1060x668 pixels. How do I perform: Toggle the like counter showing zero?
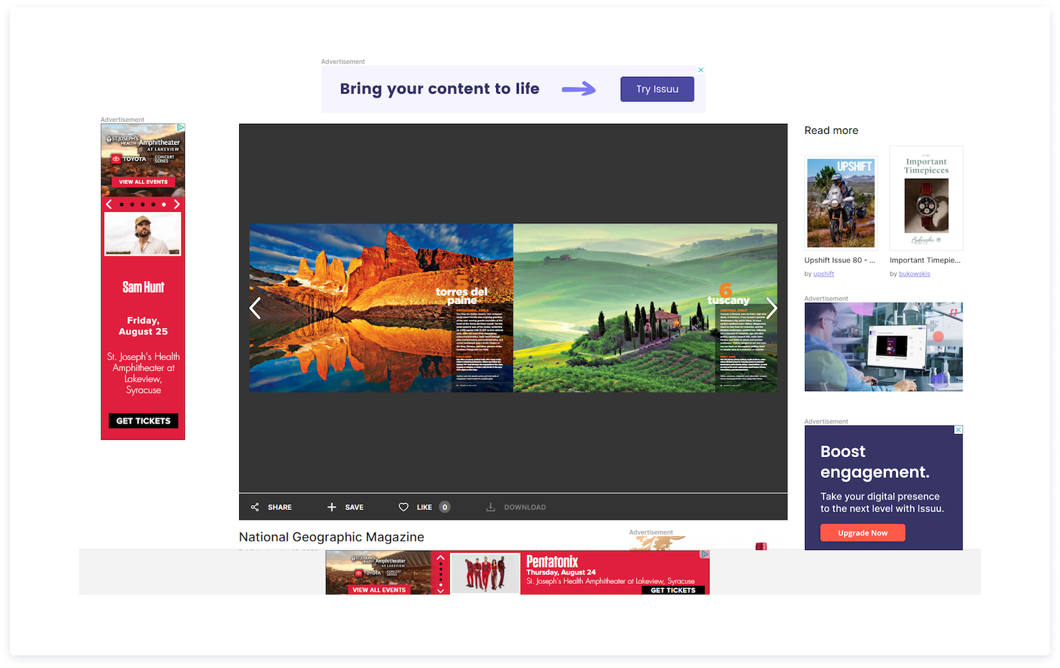coord(445,507)
